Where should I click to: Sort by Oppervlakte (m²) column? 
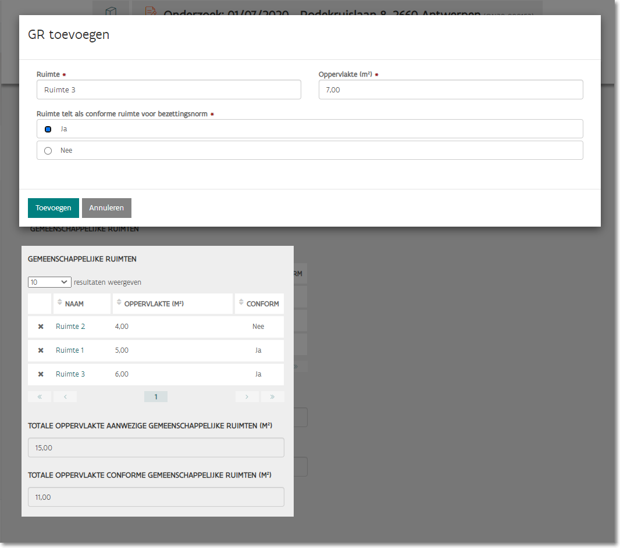[172, 303]
